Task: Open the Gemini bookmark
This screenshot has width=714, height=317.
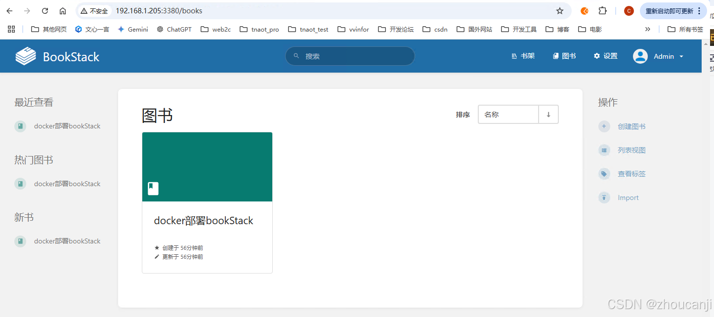Action: point(133,29)
